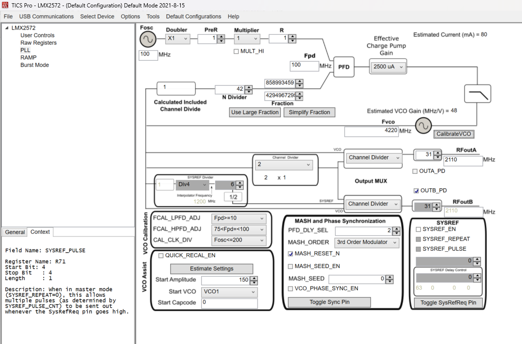Enable MASH_SEED_EN checkbox

[x=291, y=266]
